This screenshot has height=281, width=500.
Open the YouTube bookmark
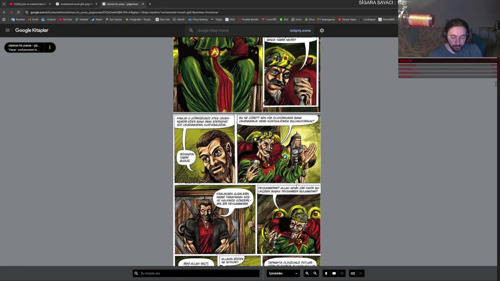[66, 20]
